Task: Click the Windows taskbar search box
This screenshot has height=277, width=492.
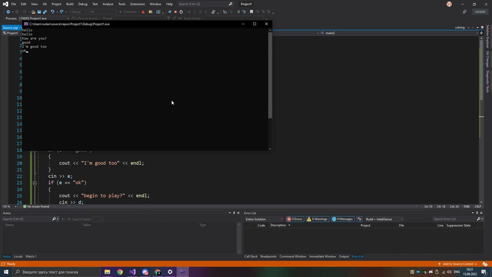Action: pyautogui.click(x=56, y=272)
